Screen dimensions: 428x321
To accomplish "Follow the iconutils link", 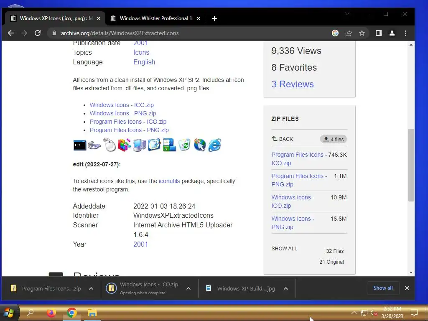I will pyautogui.click(x=169, y=181).
